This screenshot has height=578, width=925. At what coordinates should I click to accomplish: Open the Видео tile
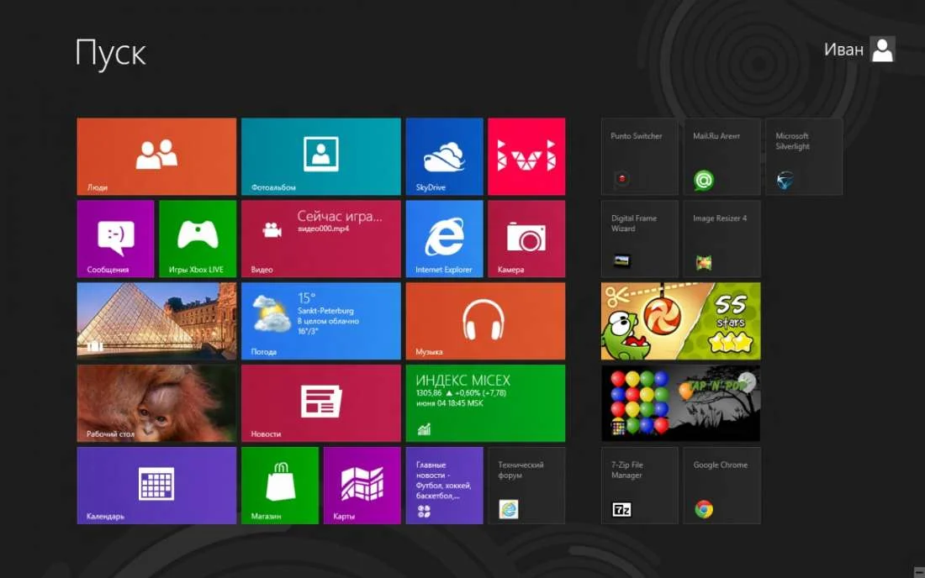click(x=321, y=239)
